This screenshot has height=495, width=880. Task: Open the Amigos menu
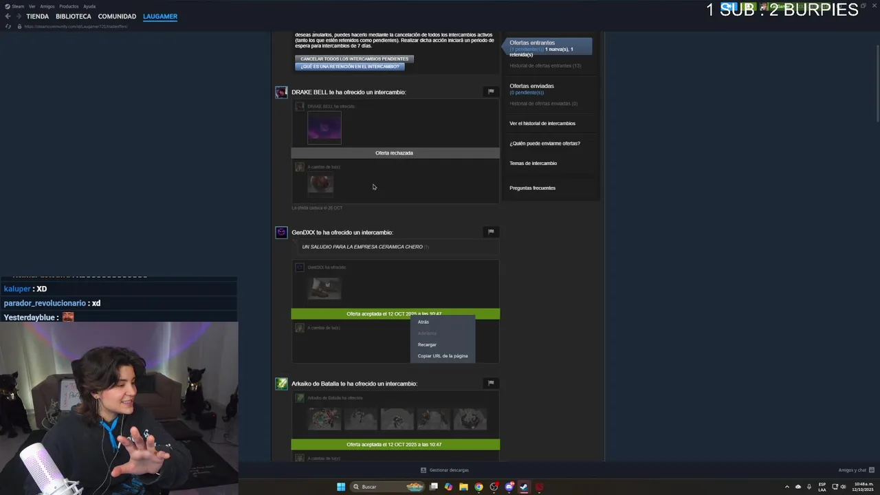tap(47, 6)
